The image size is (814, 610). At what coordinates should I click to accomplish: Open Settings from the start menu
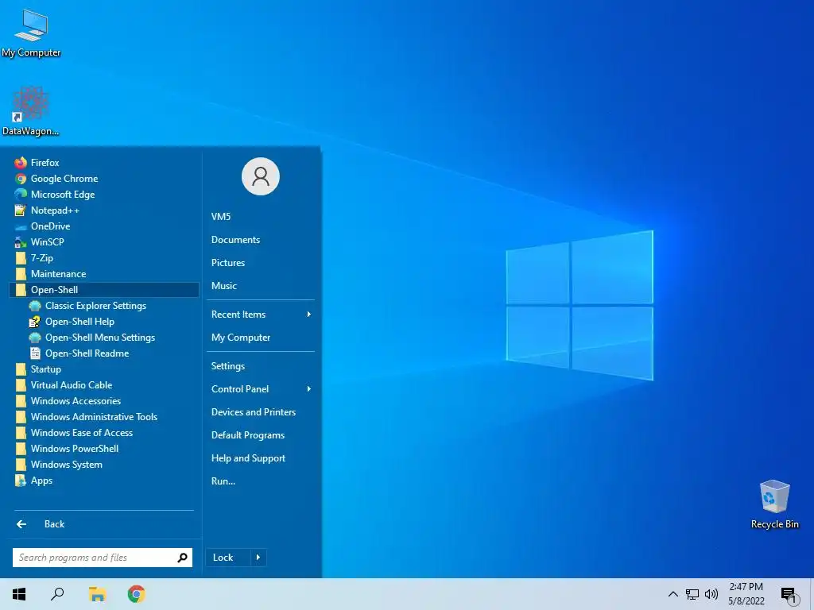click(x=261, y=366)
